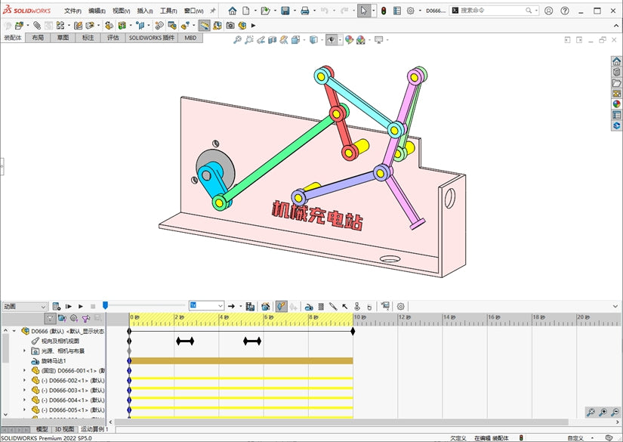
Task: Click the playback position slider handle
Action: click(105, 305)
